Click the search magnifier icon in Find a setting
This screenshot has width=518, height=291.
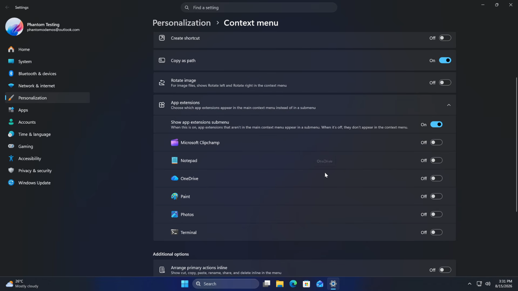tap(187, 8)
